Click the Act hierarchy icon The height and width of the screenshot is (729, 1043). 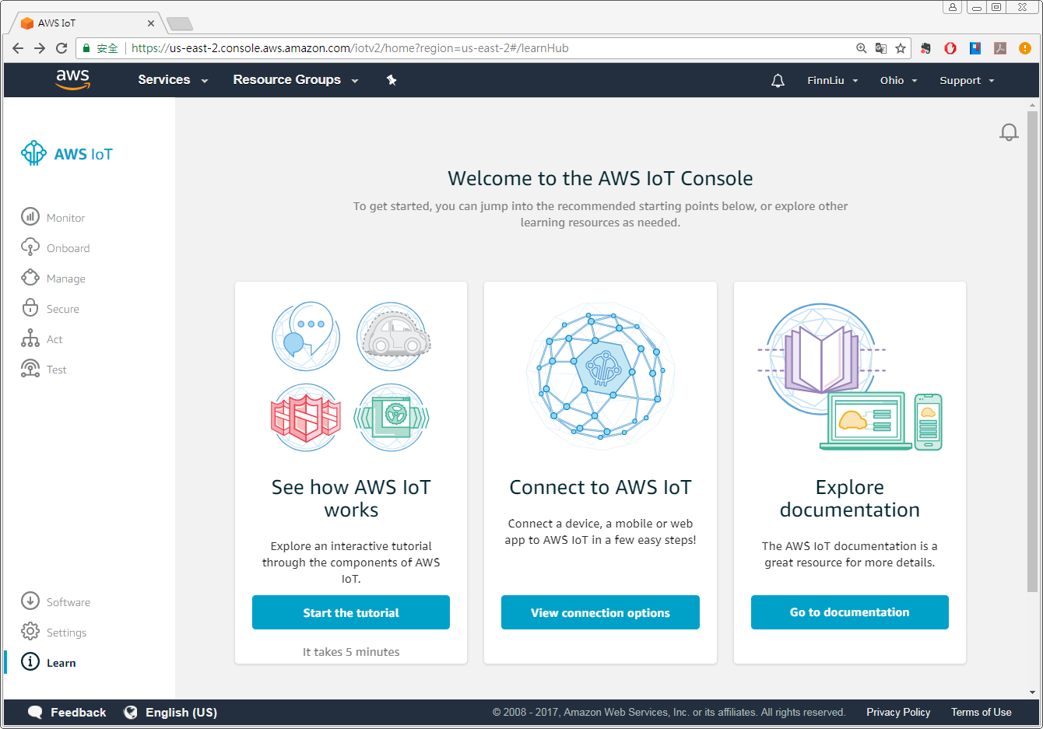[30, 338]
